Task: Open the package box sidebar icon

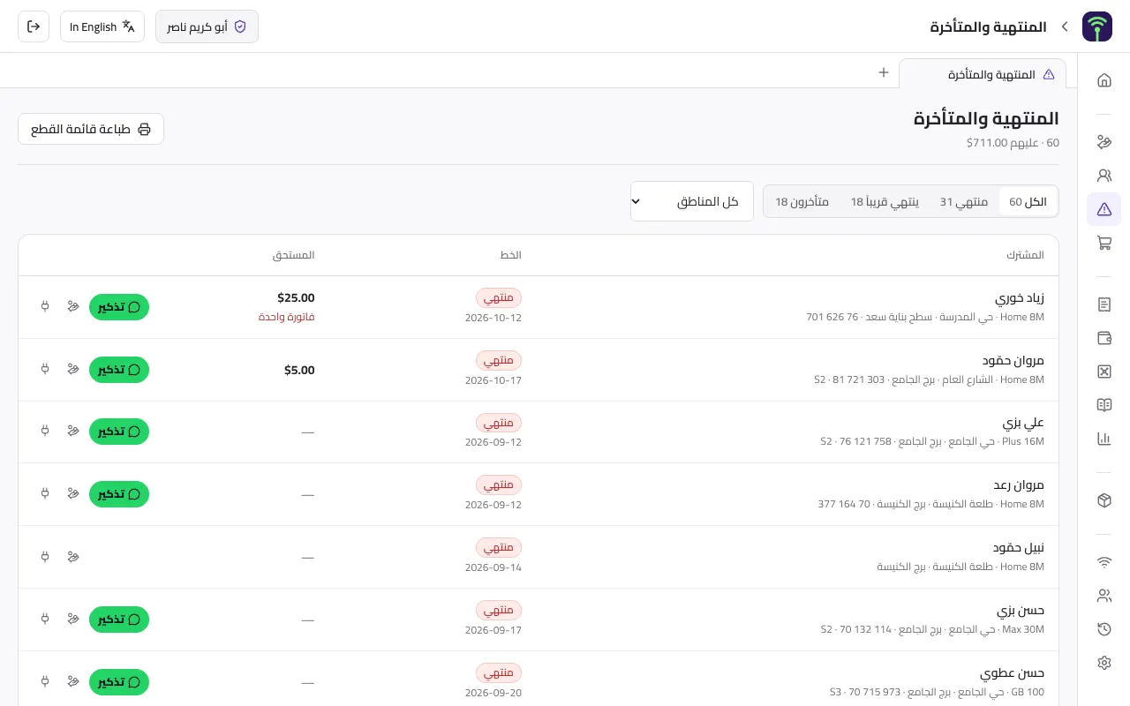Action: click(x=1104, y=500)
